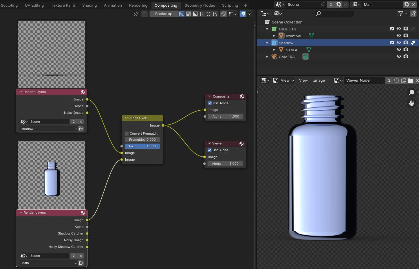
Task: Open the Texture Paint workspace tab
Action: [63, 5]
